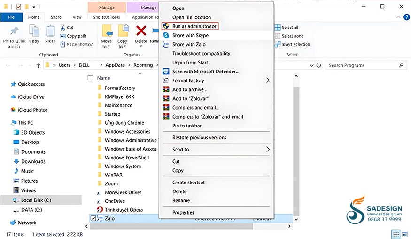Collapse the ribbon with the chevron
This screenshot has height=239, width=411.
tap(398, 17)
